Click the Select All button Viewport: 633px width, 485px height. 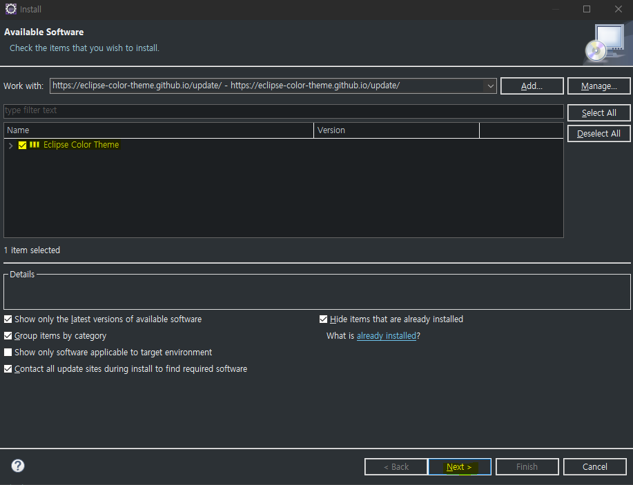[x=598, y=113]
